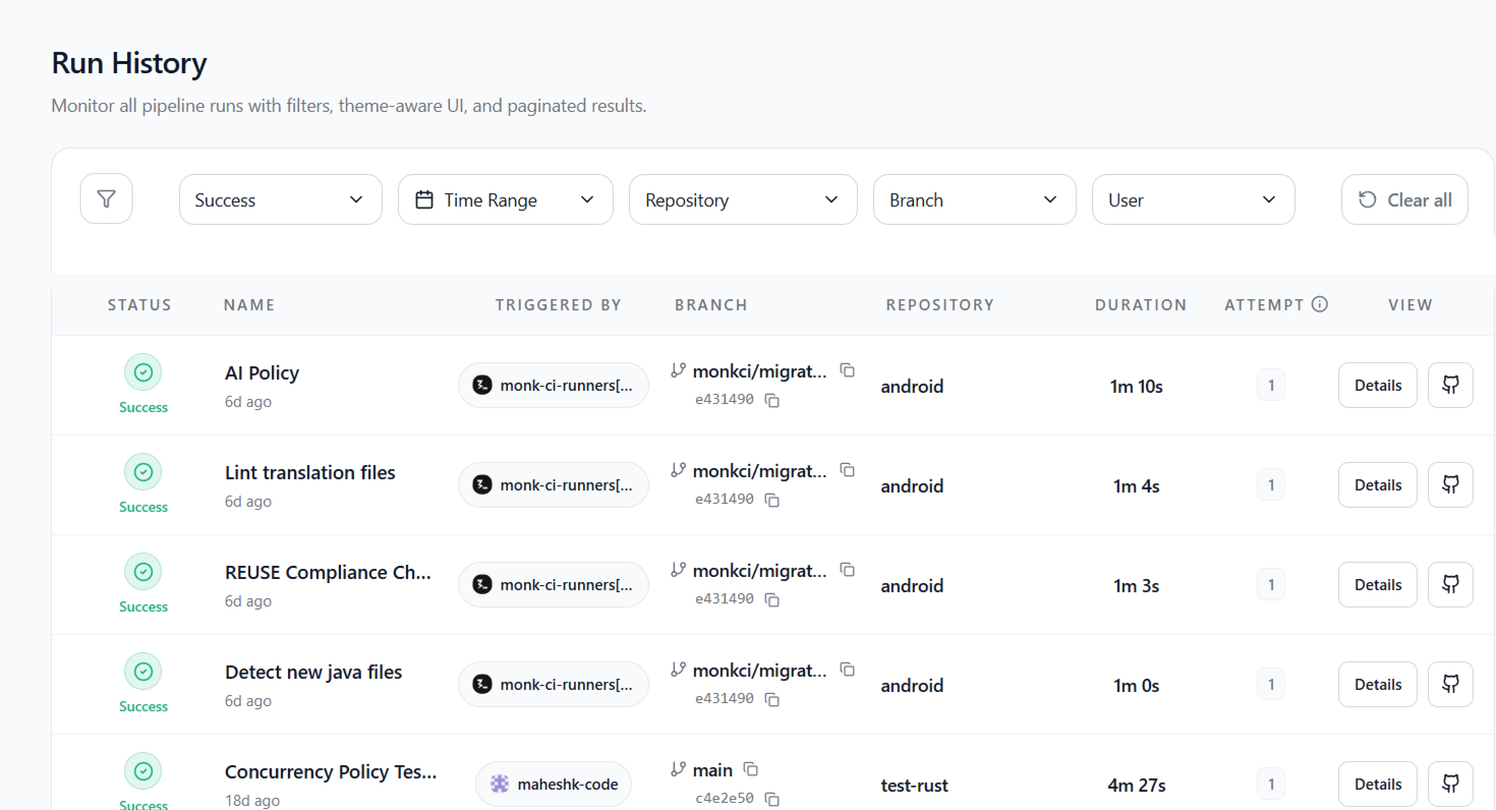Copy branch name in Detect new java files row
The image size is (1496, 810).
tap(847, 670)
